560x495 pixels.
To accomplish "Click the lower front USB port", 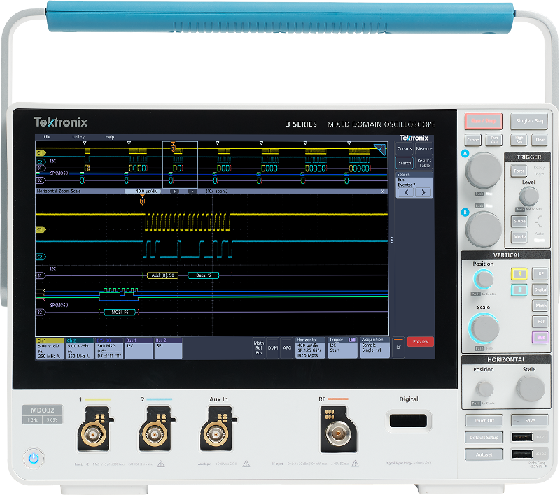I will tap(522, 454).
